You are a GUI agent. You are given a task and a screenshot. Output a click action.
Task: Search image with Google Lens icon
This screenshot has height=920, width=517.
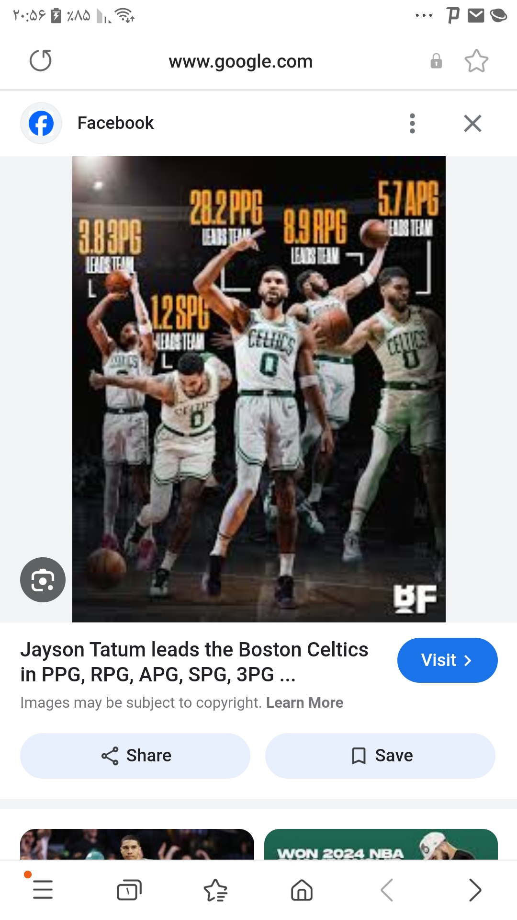pos(43,580)
